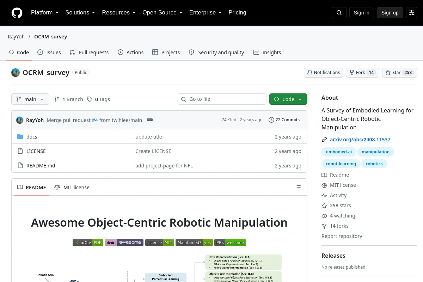Click the Sign in button
This screenshot has height=282, width=423.
tap(361, 13)
